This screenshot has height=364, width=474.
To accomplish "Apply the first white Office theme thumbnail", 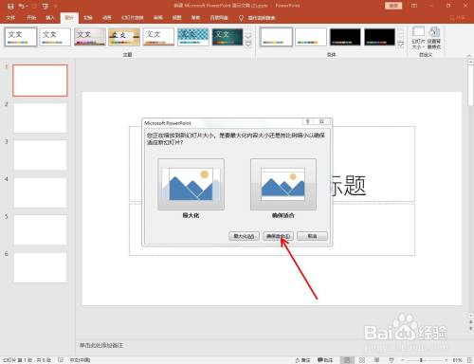I will [x=21, y=37].
